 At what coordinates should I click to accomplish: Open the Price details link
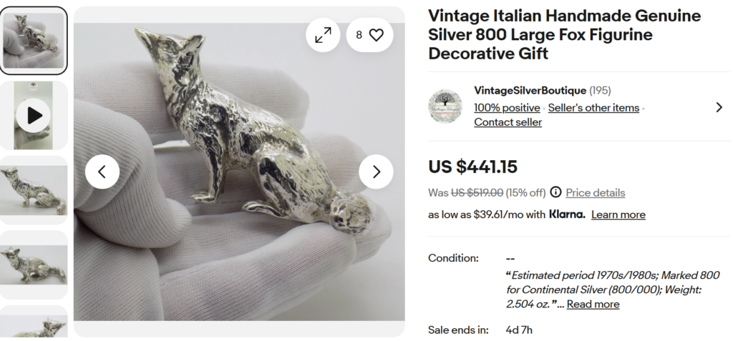tap(595, 193)
